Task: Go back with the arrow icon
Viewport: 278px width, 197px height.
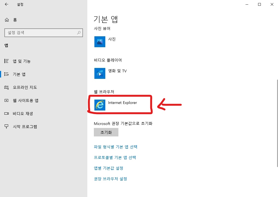Action: point(7,4)
